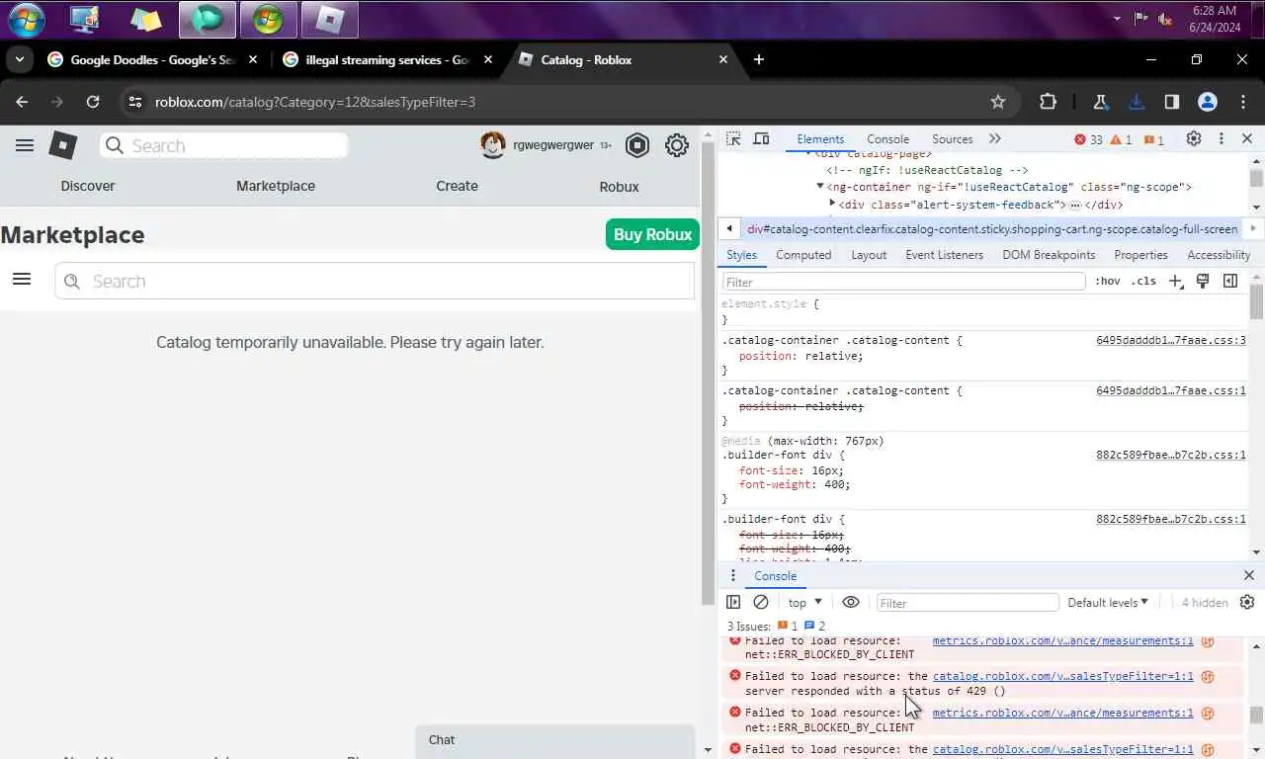Open the Default levels dropdown
1265x759 pixels.
[1108, 602]
